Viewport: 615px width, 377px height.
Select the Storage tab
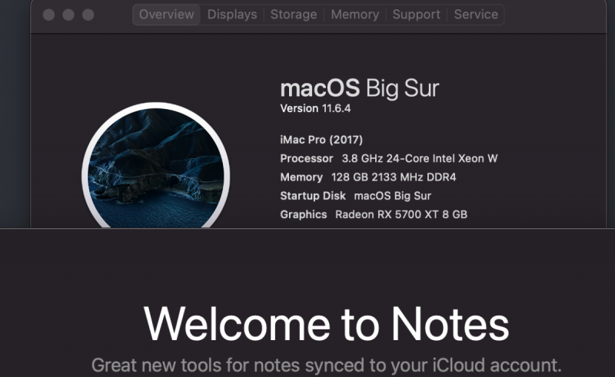coord(294,15)
